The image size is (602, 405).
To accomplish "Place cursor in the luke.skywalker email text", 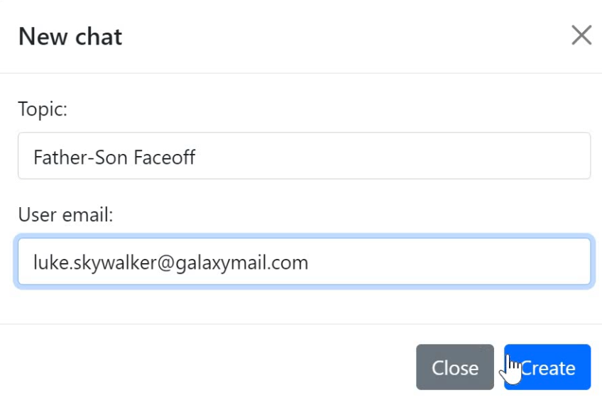I will [x=170, y=263].
